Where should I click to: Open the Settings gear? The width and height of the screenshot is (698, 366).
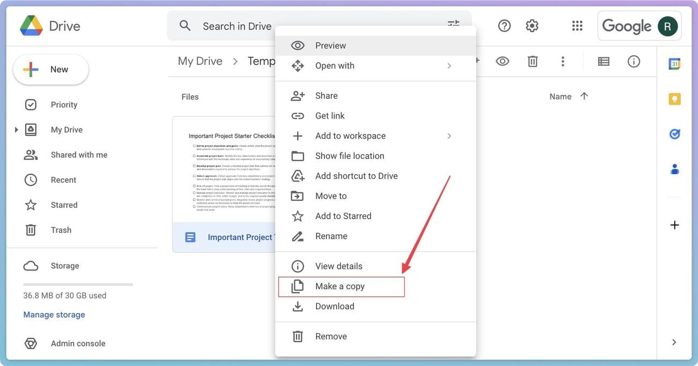click(532, 26)
